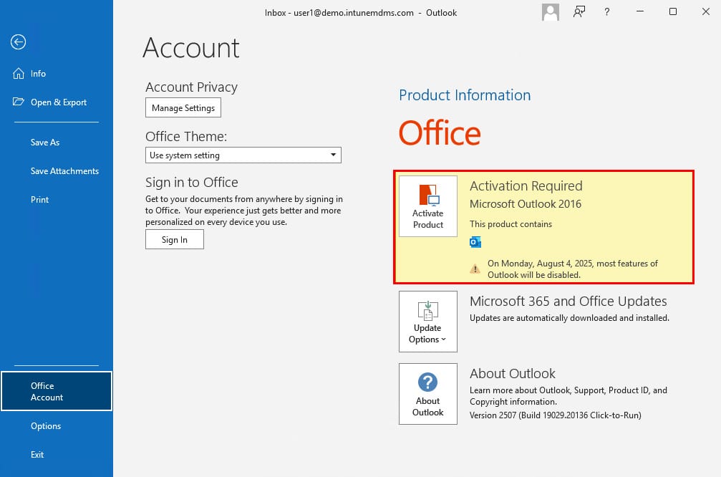This screenshot has height=477, width=721.
Task: Select Info in the backstage menu
Action: [56, 74]
